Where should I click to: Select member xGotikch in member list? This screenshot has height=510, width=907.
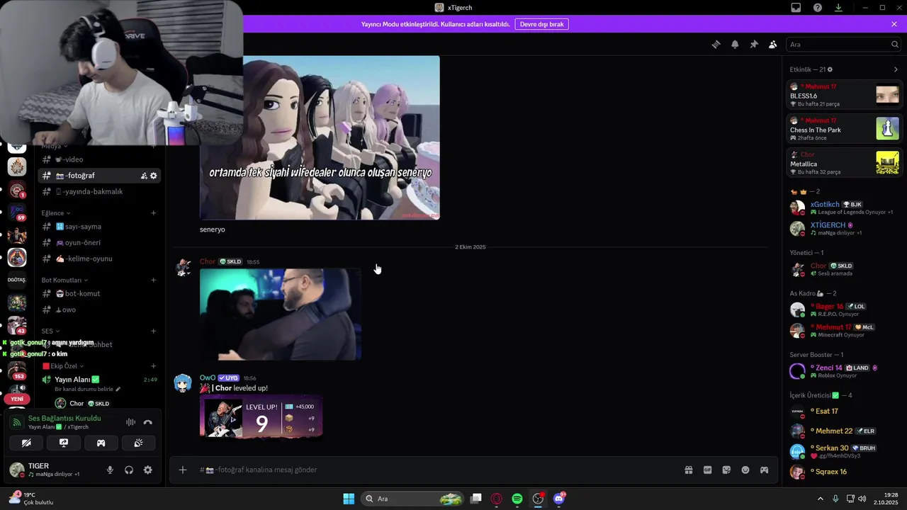coord(844,208)
